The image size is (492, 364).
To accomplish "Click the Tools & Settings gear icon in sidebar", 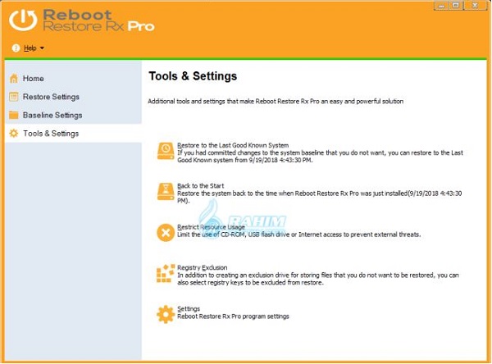I will tap(13, 134).
